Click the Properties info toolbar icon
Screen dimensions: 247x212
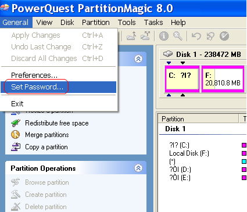coord(164,36)
